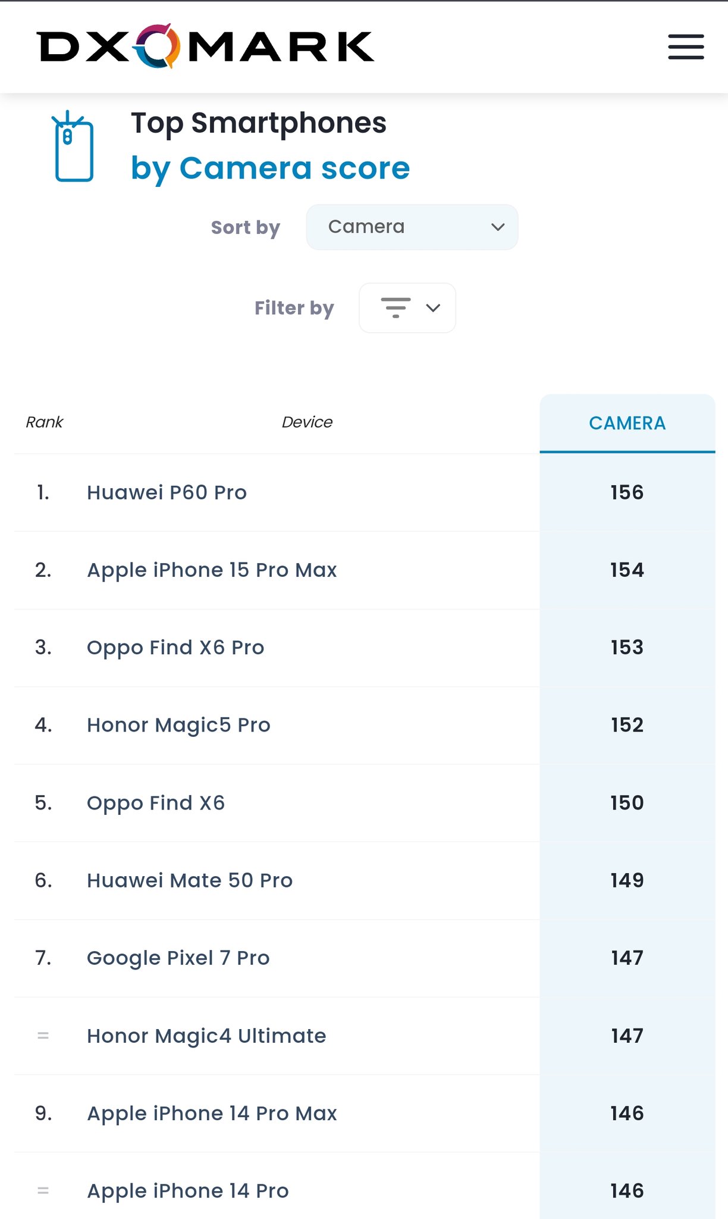
Task: Expand the Filter by dropdown chevron
Action: point(433,308)
